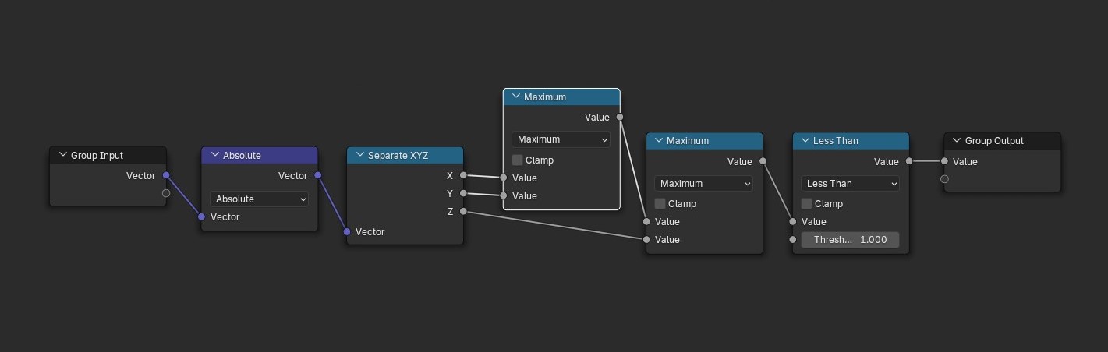Open operation dropdown in selected Maximum node

[x=561, y=139]
